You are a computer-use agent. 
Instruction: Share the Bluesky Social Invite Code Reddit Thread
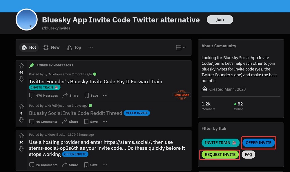pyautogui.click(x=70, y=122)
